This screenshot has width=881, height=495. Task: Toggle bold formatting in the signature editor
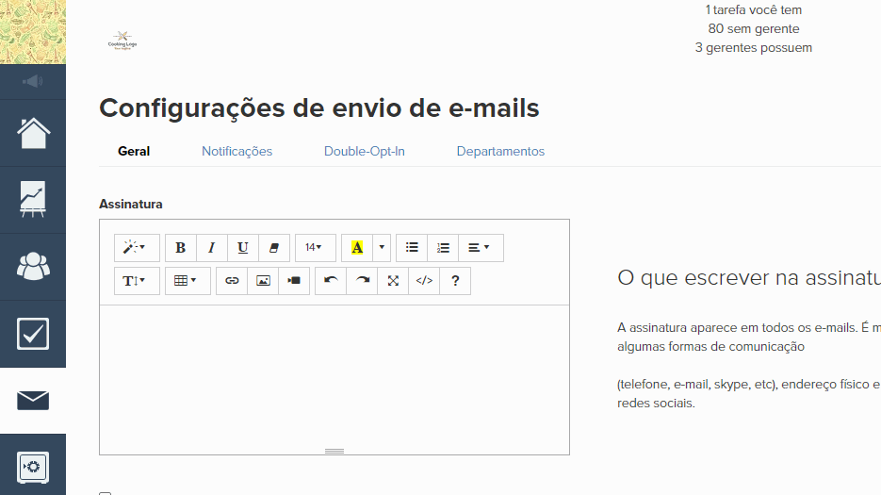click(x=180, y=248)
